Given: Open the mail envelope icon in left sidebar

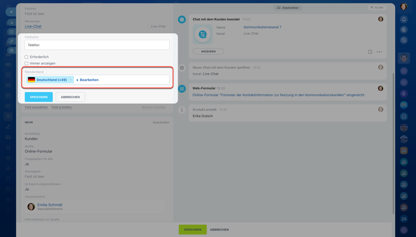Looking at the screenshot, I should point(8,85).
